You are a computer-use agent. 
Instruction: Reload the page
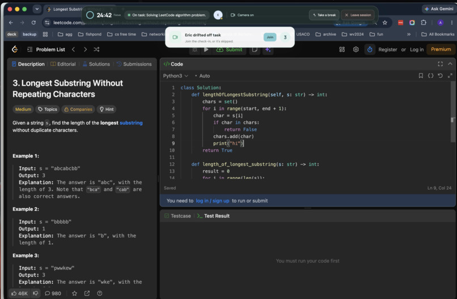tap(33, 23)
